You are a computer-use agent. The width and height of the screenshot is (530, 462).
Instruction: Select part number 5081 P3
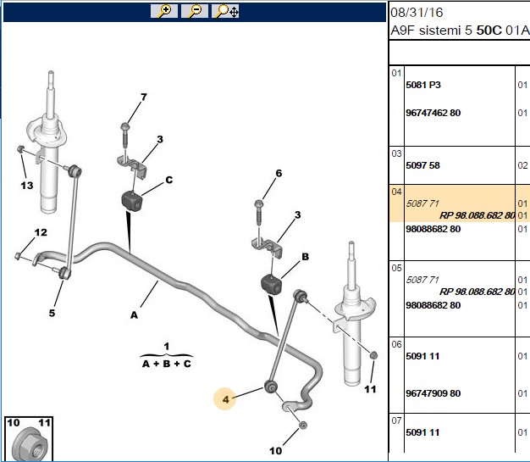pyautogui.click(x=423, y=85)
